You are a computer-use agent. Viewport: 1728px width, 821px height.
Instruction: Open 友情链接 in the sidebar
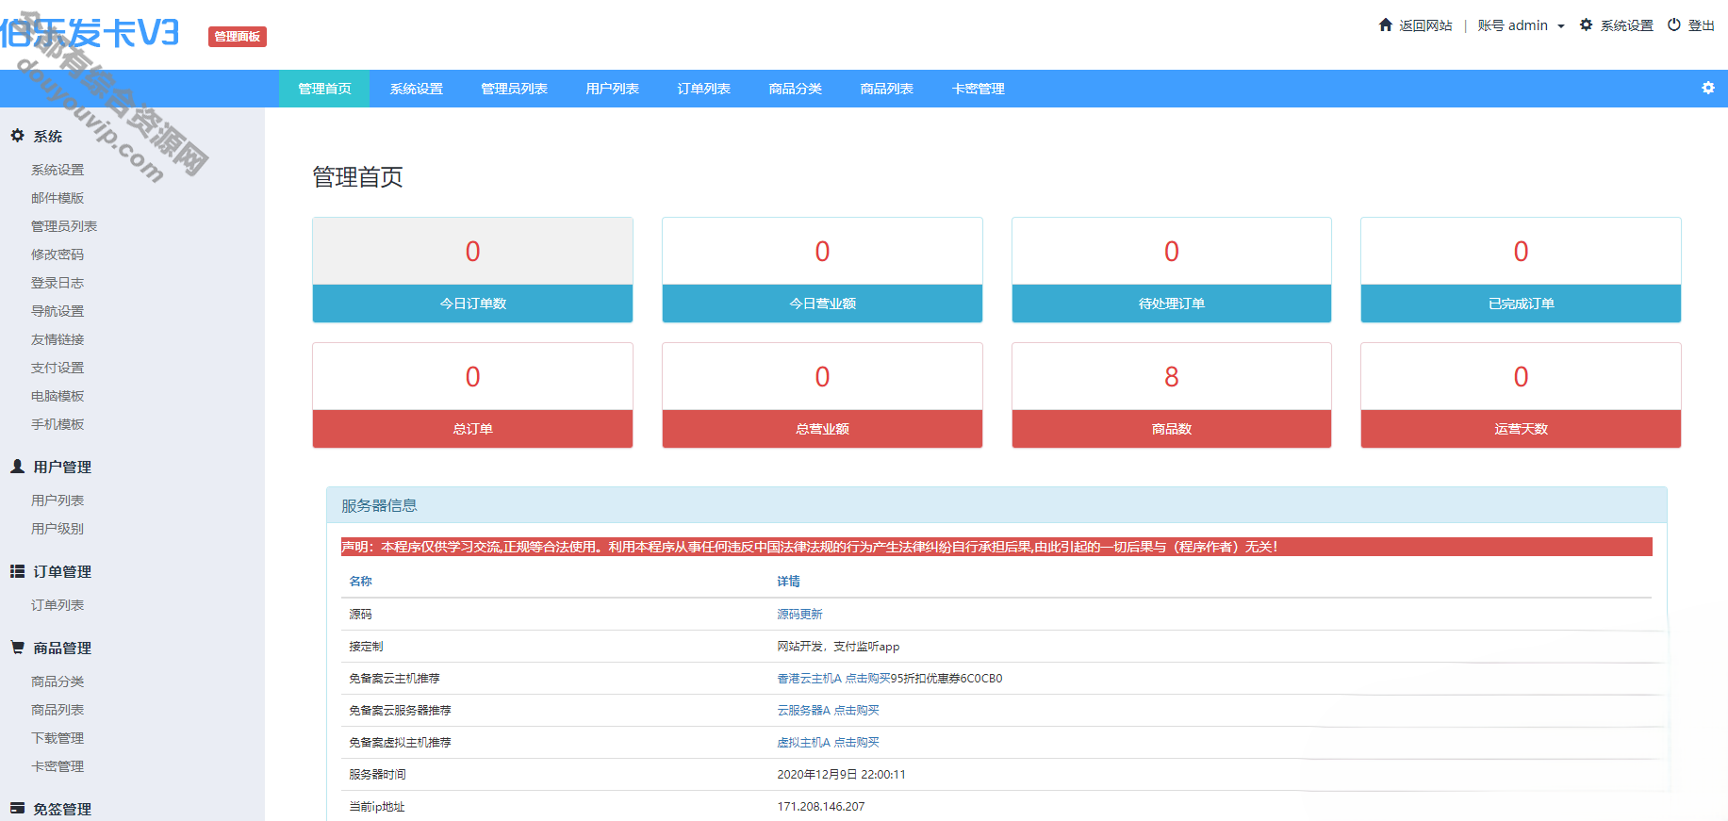[x=58, y=339]
